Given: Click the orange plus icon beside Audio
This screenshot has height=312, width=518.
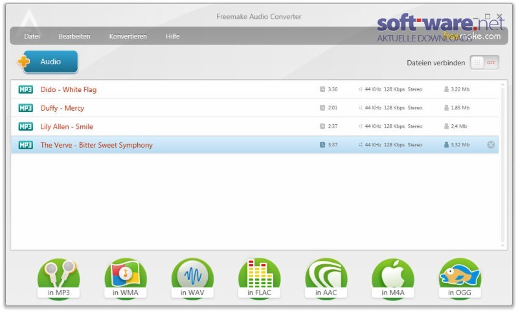Looking at the screenshot, I should (x=23, y=61).
